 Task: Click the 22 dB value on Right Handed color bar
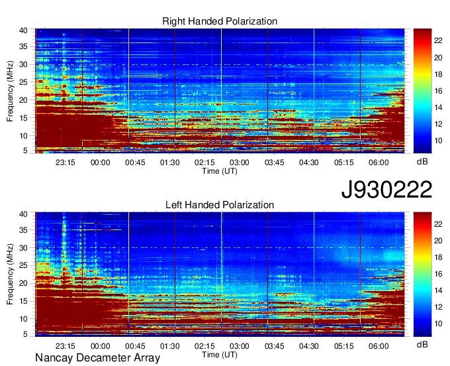[438, 41]
